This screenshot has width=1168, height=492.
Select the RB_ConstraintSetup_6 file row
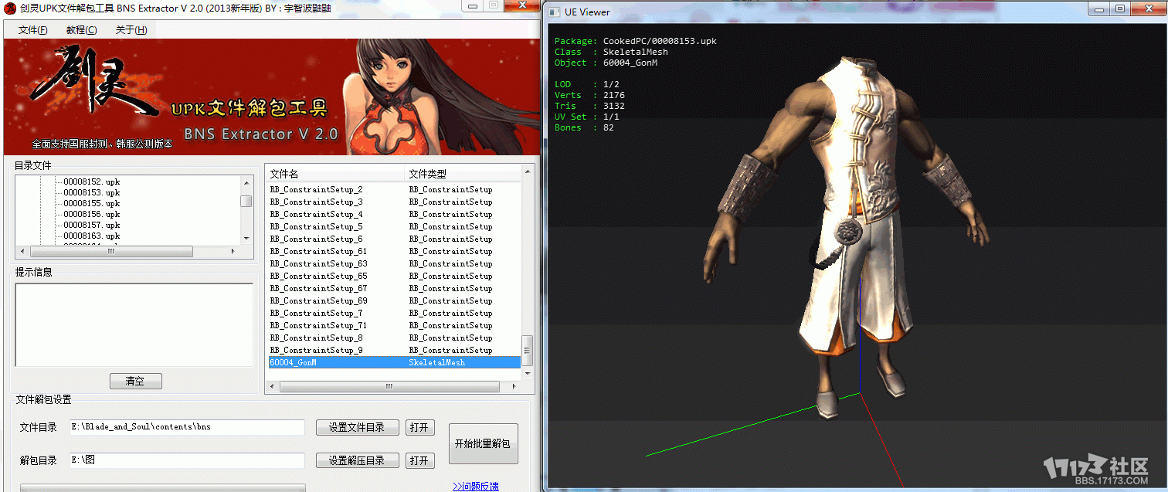point(394,239)
